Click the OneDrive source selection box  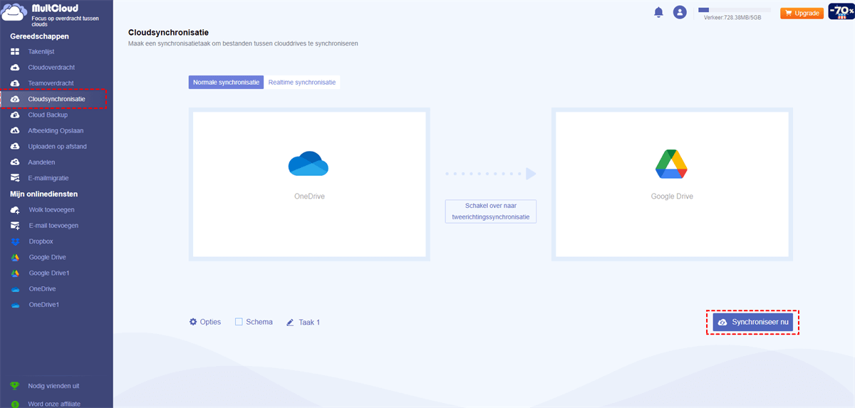click(x=309, y=184)
